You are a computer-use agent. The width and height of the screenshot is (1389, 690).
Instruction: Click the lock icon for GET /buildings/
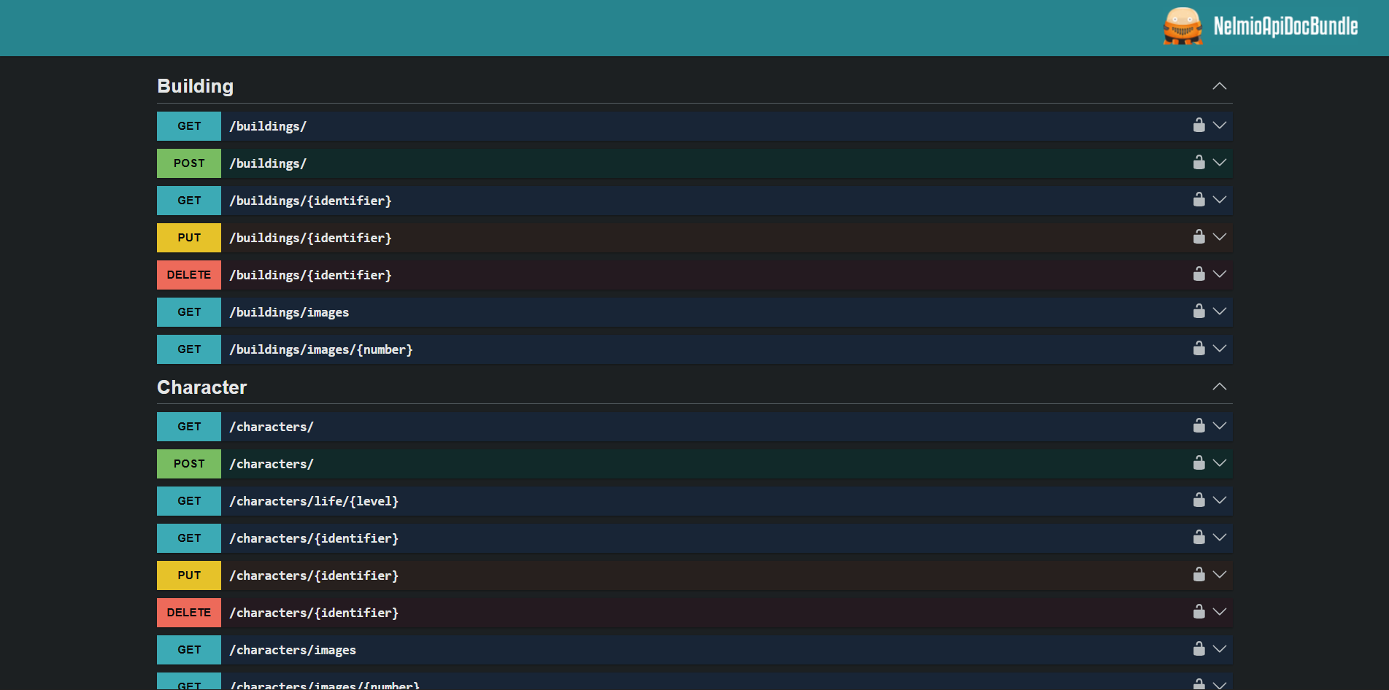click(x=1198, y=125)
